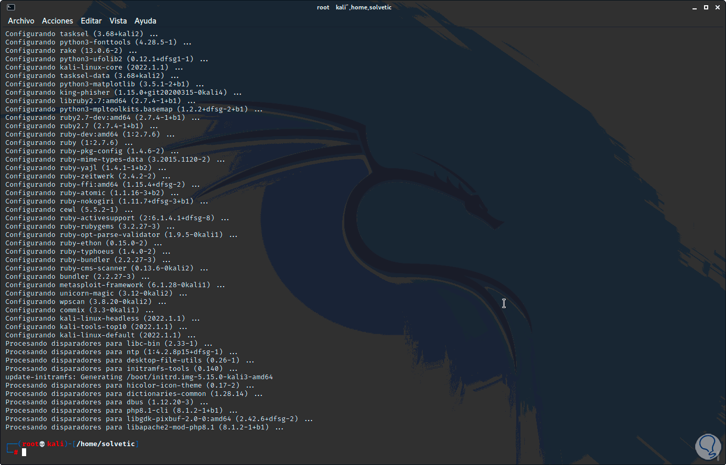Image resolution: width=726 pixels, height=465 pixels.
Task: Click the 'Configurando cewl (5.5.2-1)' line
Action: coord(69,210)
